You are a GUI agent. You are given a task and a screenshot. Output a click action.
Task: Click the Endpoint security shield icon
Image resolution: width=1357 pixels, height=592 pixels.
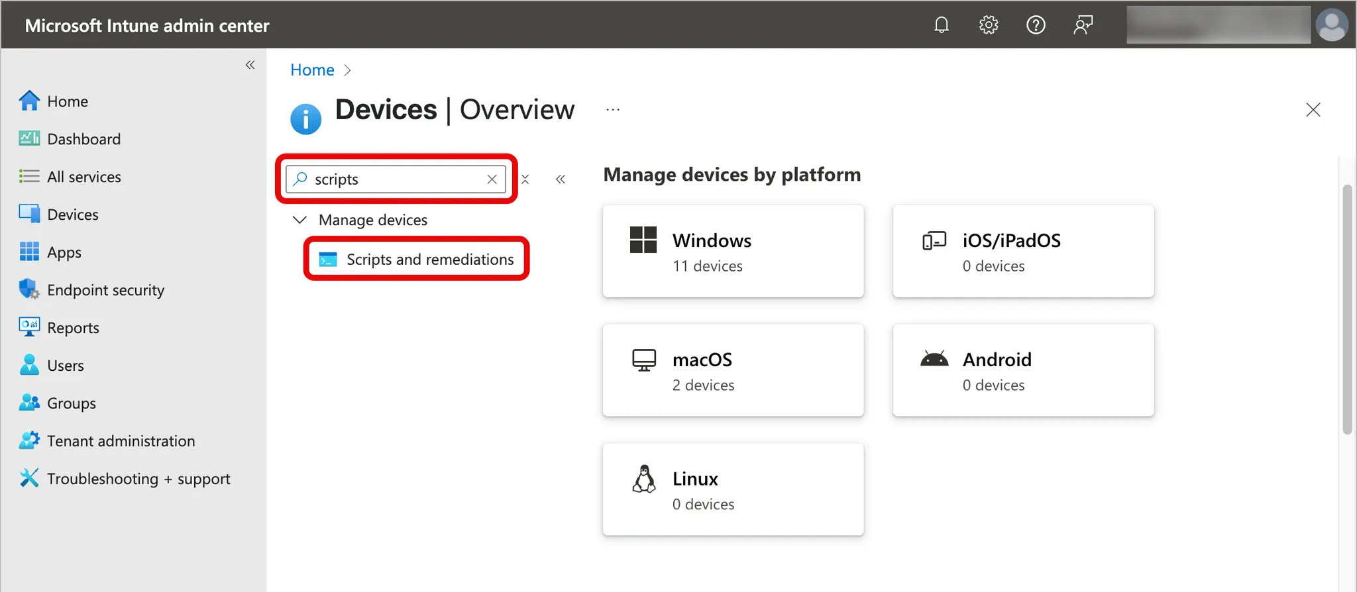point(29,289)
